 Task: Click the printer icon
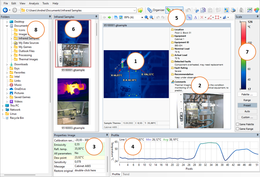point(233,10)
